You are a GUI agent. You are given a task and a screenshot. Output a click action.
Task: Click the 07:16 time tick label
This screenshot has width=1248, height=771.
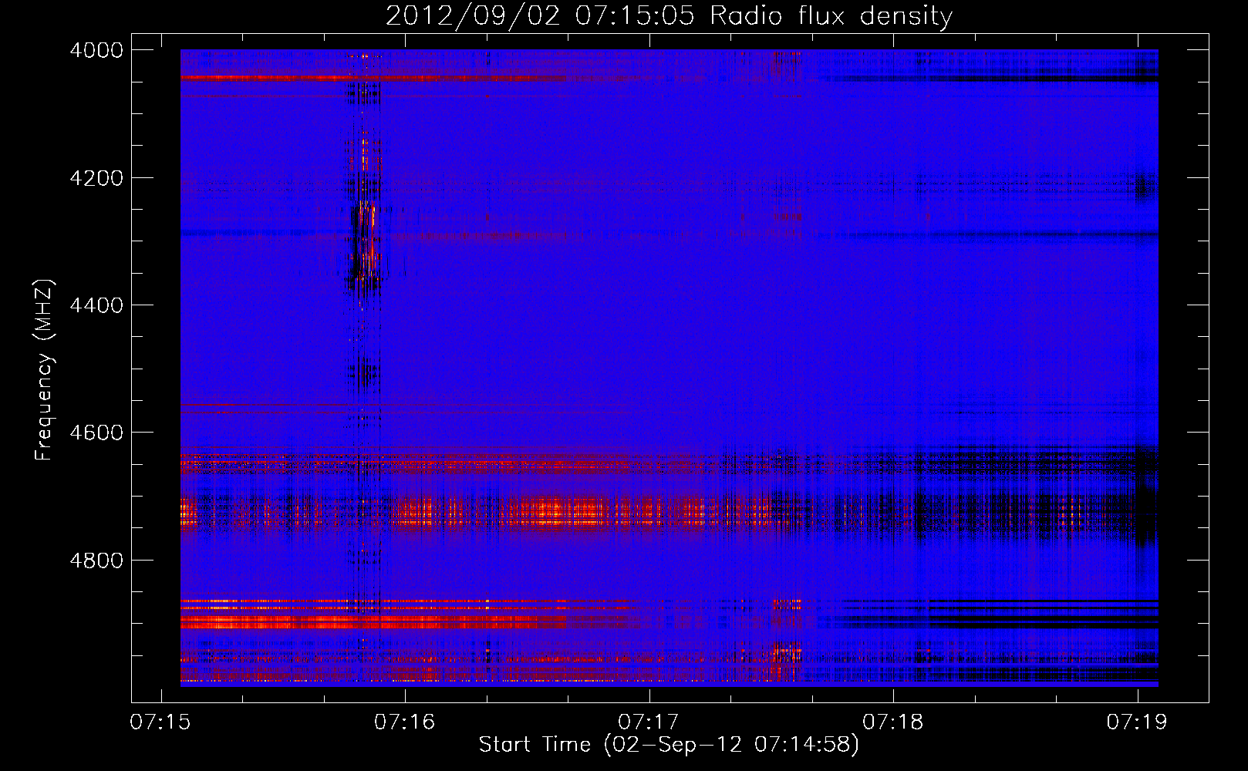tap(405, 722)
